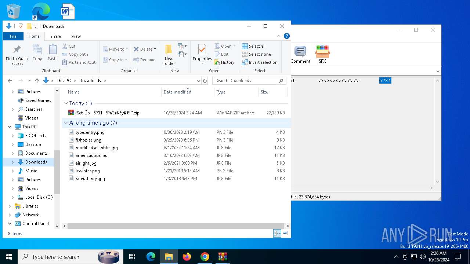Open Google Chrome from the taskbar
This screenshot has width=470, height=264.
click(x=205, y=257)
